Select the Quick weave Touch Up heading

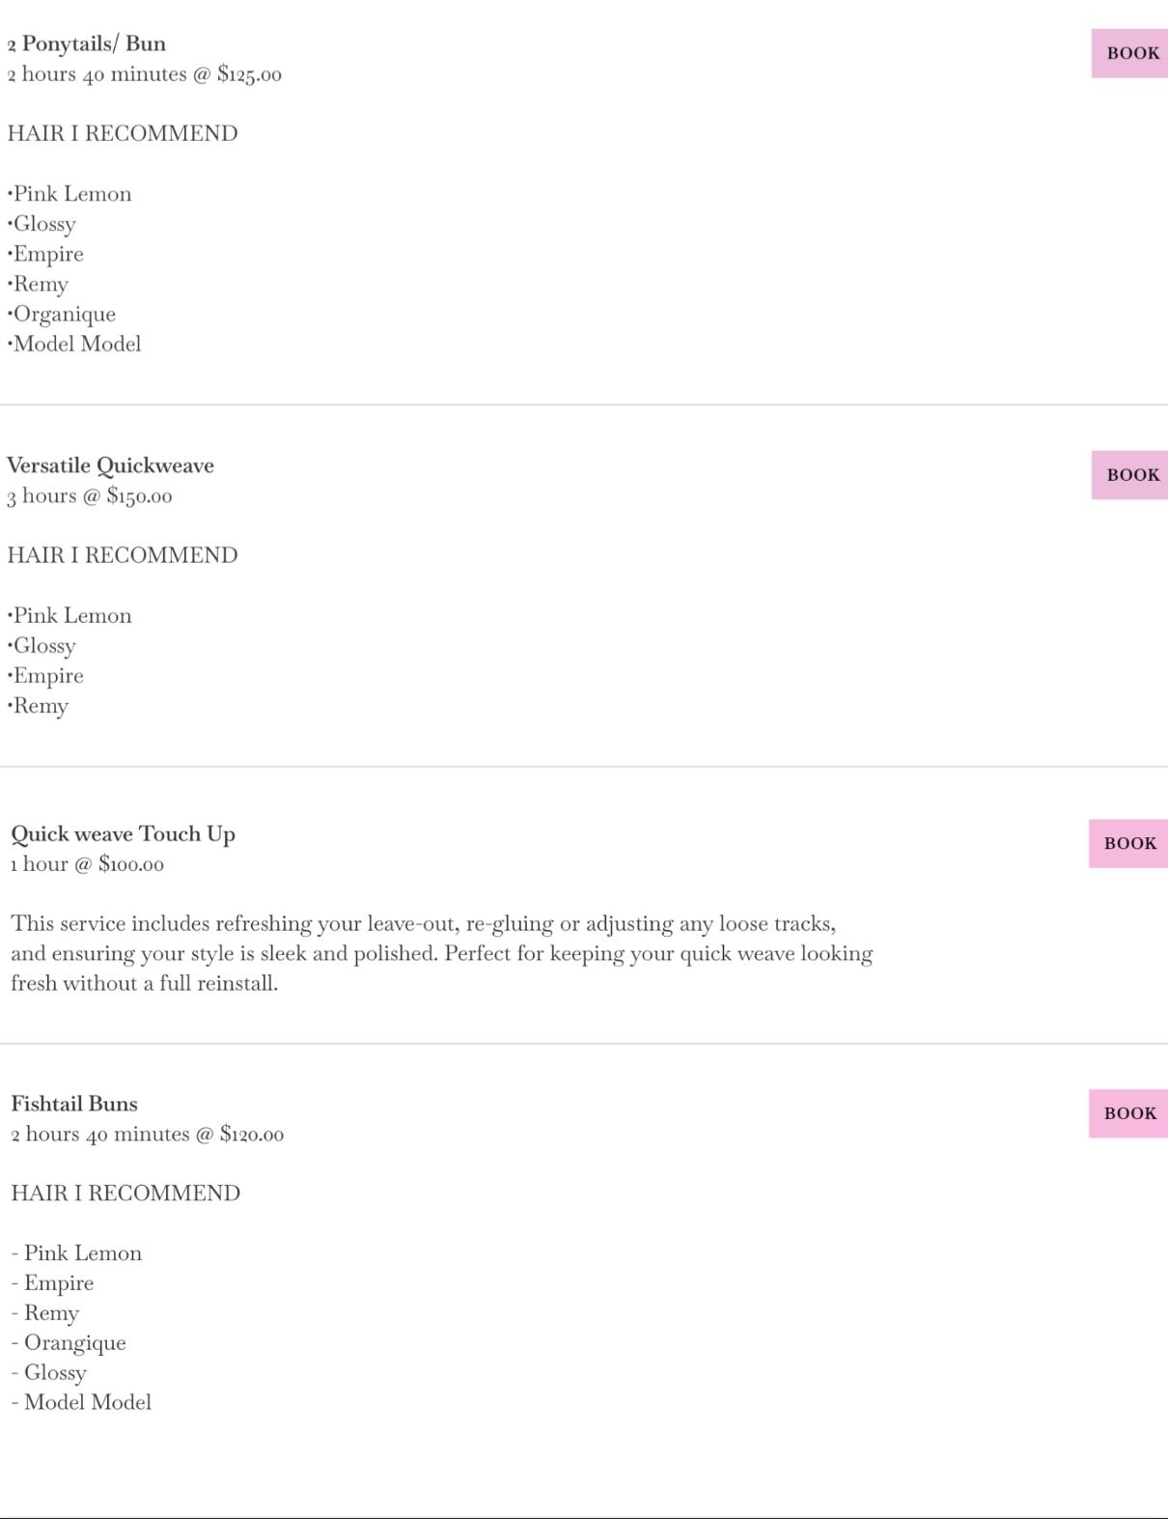point(123,834)
